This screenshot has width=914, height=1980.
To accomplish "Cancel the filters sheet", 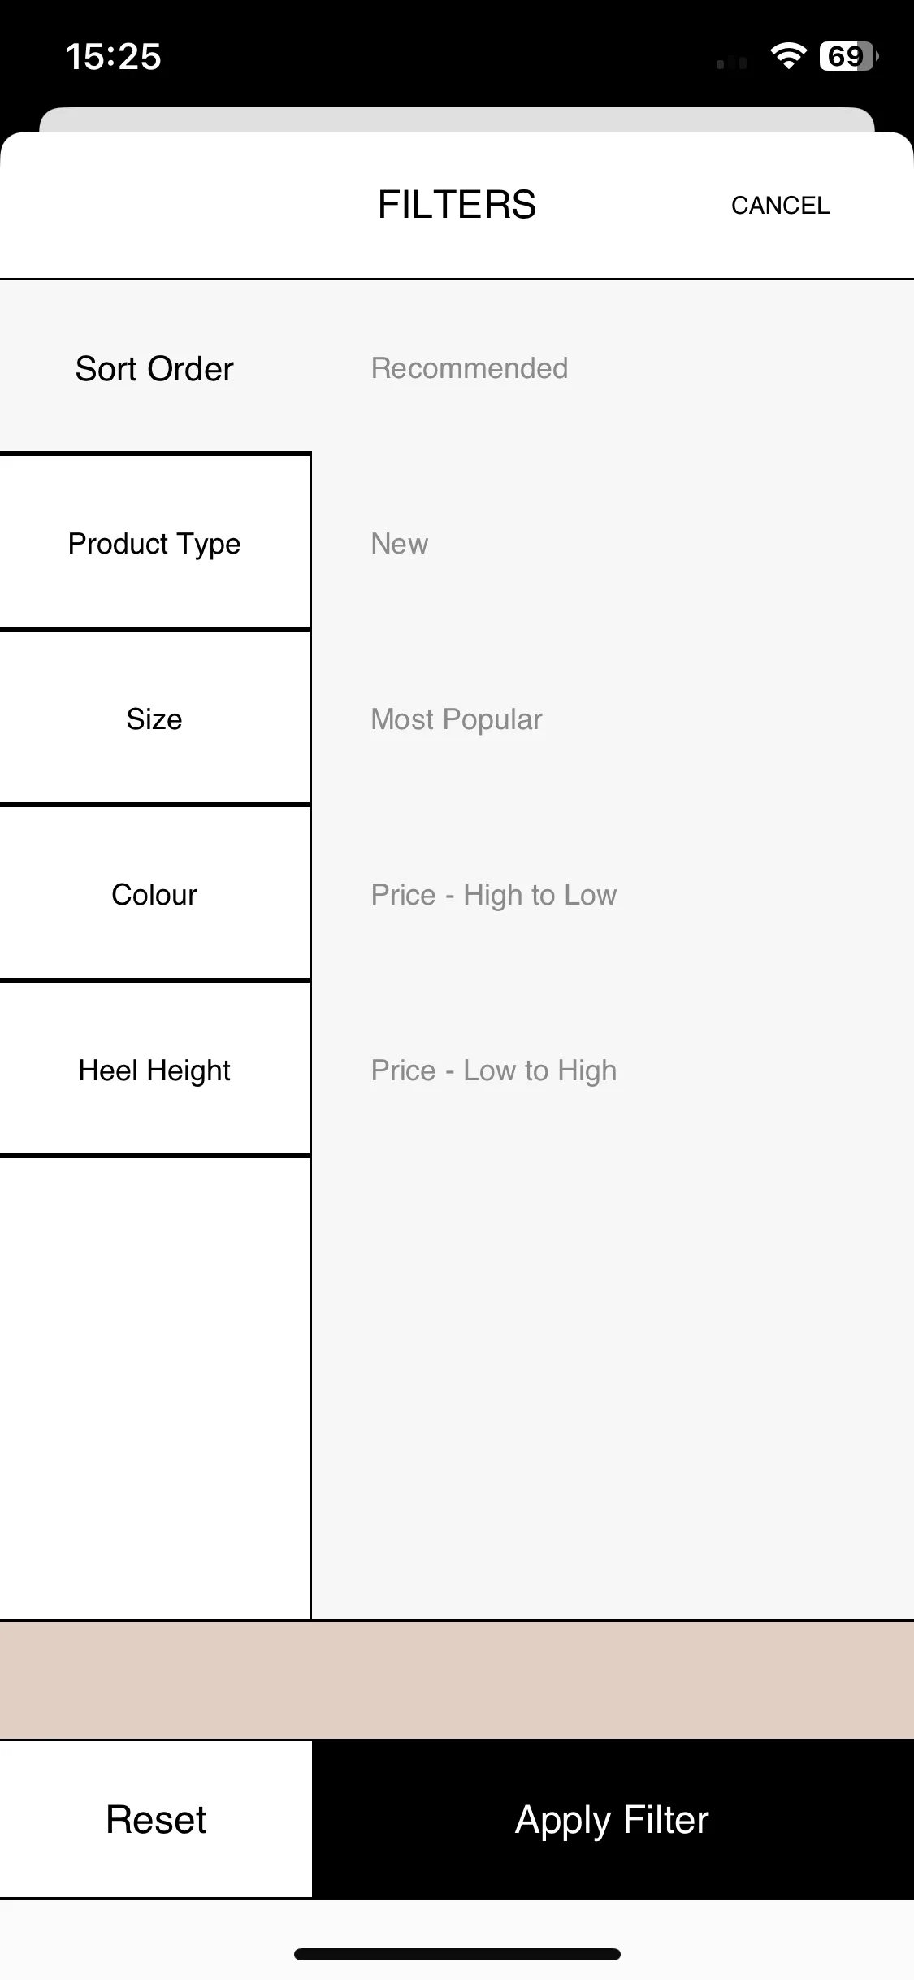I will click(x=780, y=206).
